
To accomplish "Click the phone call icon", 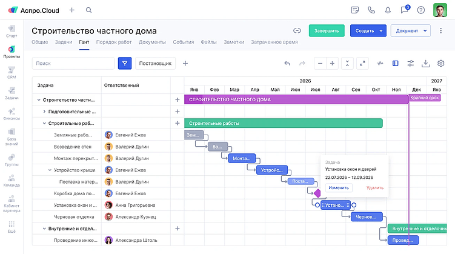I will pyautogui.click(x=371, y=10).
